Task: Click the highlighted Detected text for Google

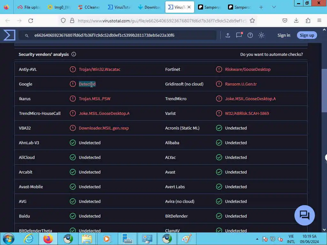Action: 87,84
